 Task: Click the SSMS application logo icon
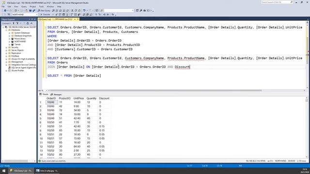point(3,3)
